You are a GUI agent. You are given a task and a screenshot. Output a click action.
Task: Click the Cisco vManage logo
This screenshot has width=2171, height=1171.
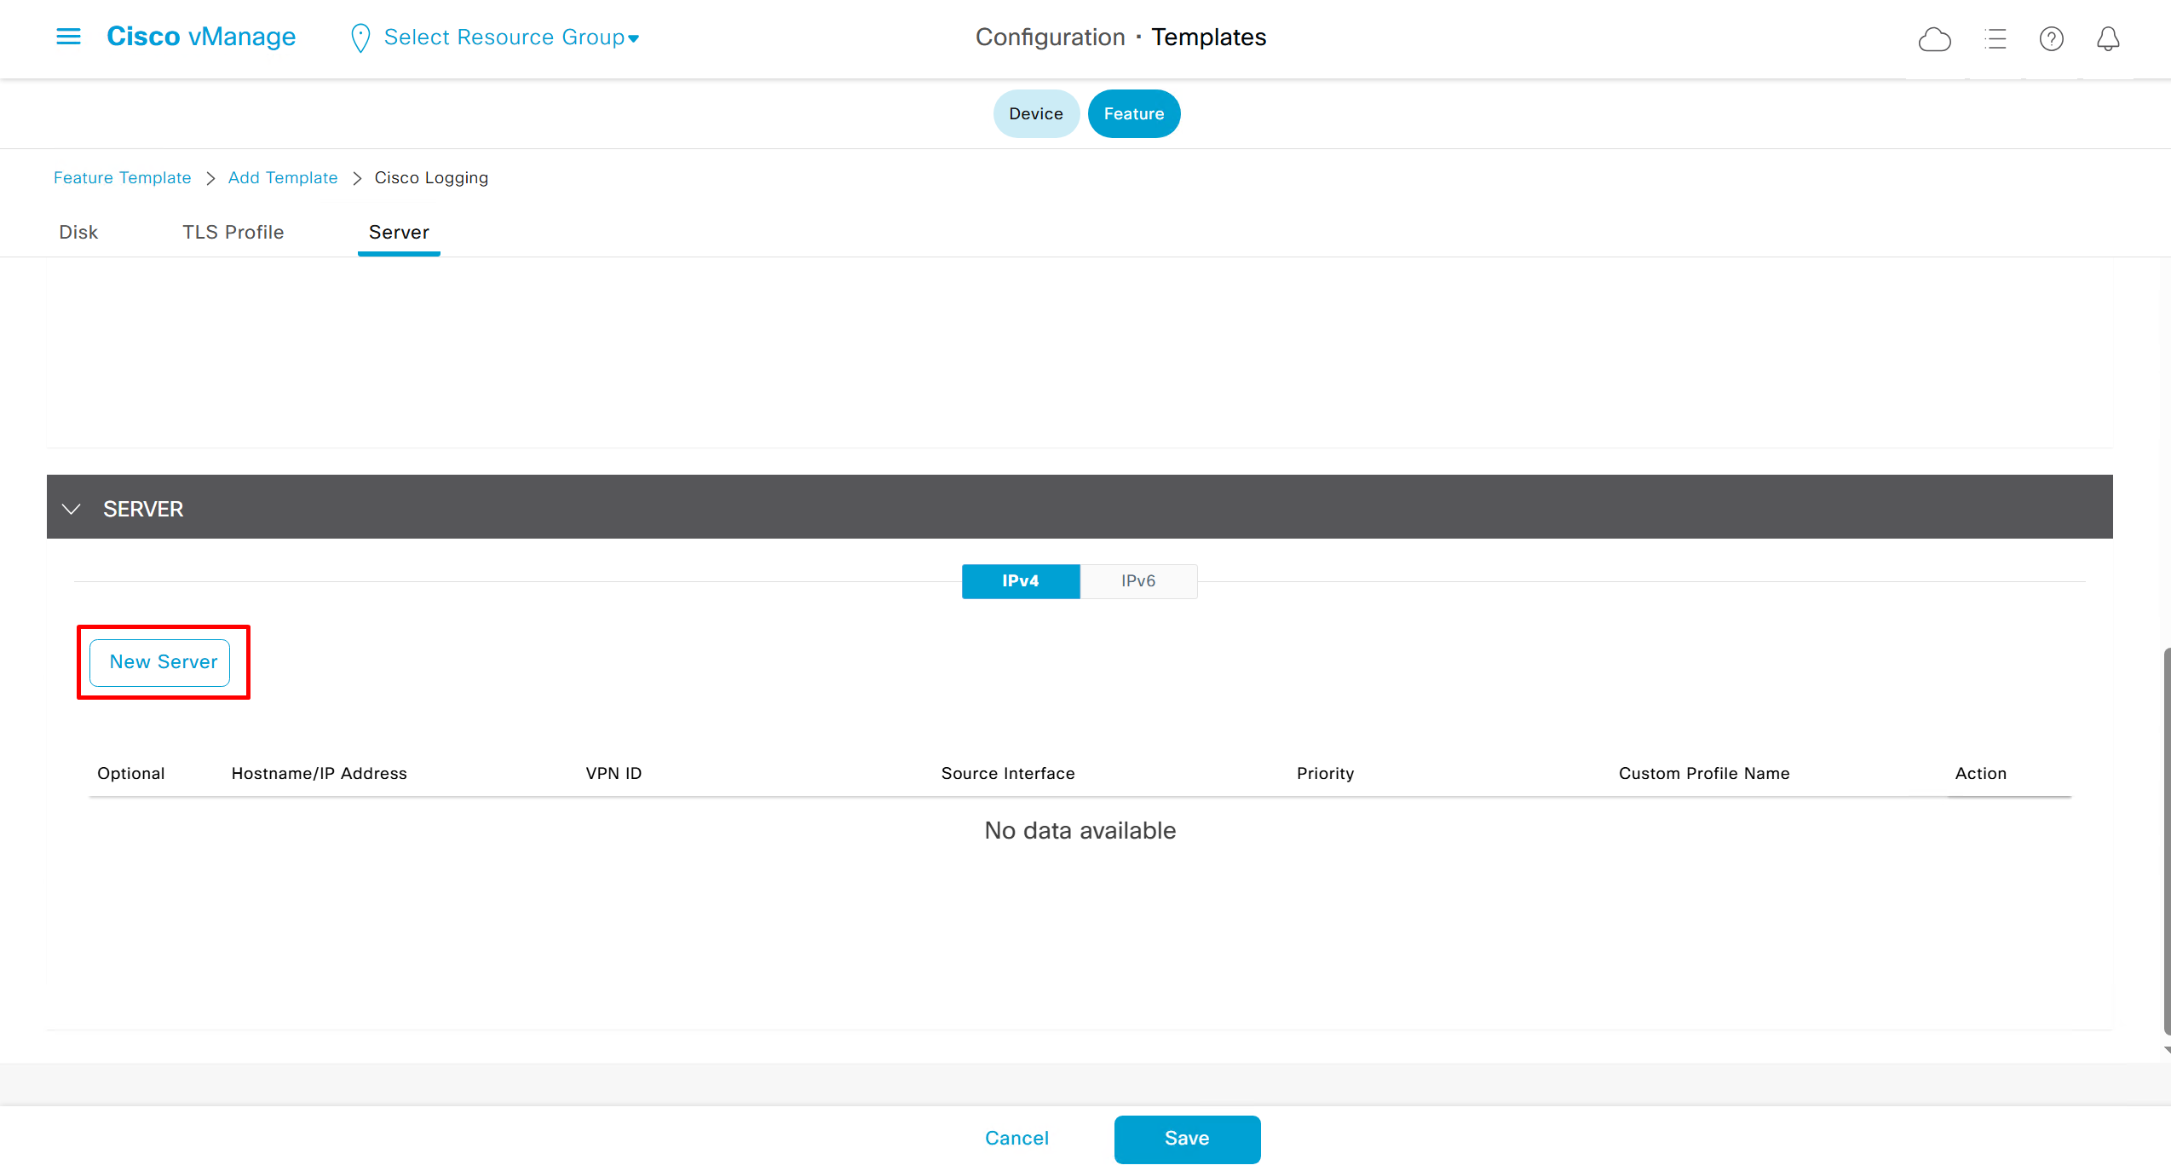point(201,37)
